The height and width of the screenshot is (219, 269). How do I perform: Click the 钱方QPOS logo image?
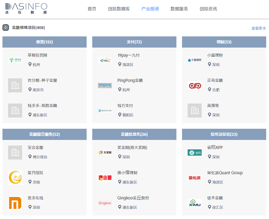pos(105,111)
